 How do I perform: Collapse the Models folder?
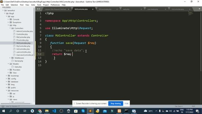[8, 64]
